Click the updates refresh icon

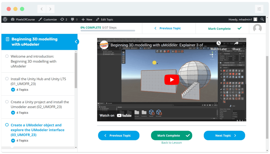pyautogui.click(x=62, y=19)
